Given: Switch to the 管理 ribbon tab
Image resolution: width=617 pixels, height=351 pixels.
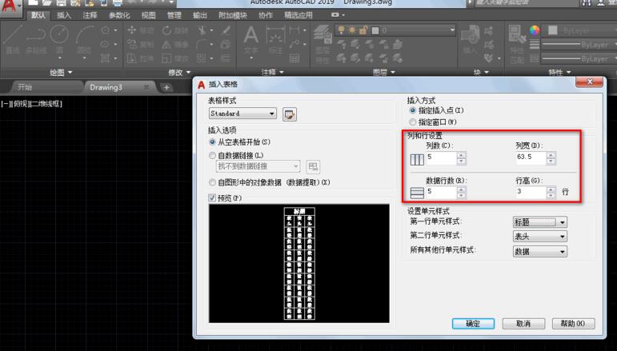Looking at the screenshot, I should tap(174, 15).
